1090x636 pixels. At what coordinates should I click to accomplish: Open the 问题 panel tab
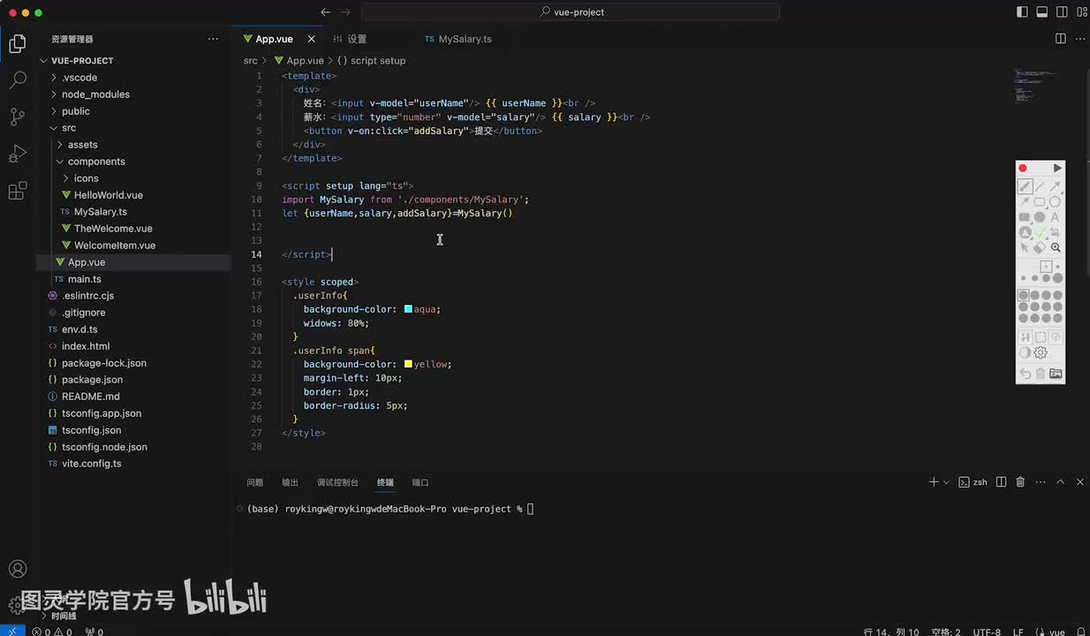(x=255, y=482)
